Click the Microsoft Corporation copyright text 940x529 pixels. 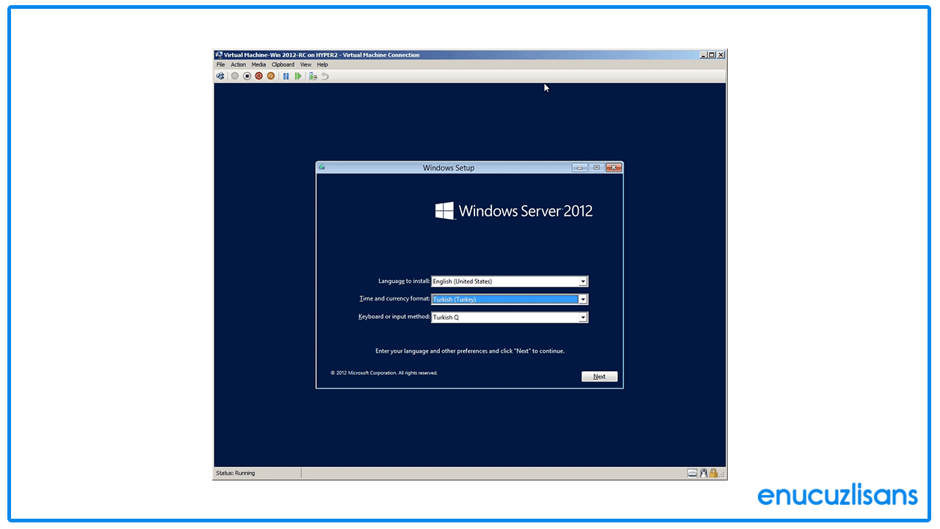[384, 373]
